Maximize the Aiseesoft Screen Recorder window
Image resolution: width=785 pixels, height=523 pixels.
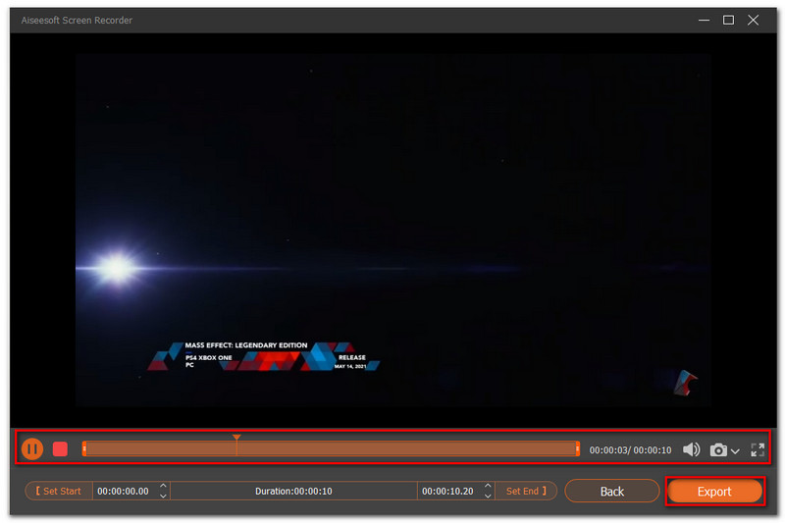tap(728, 20)
